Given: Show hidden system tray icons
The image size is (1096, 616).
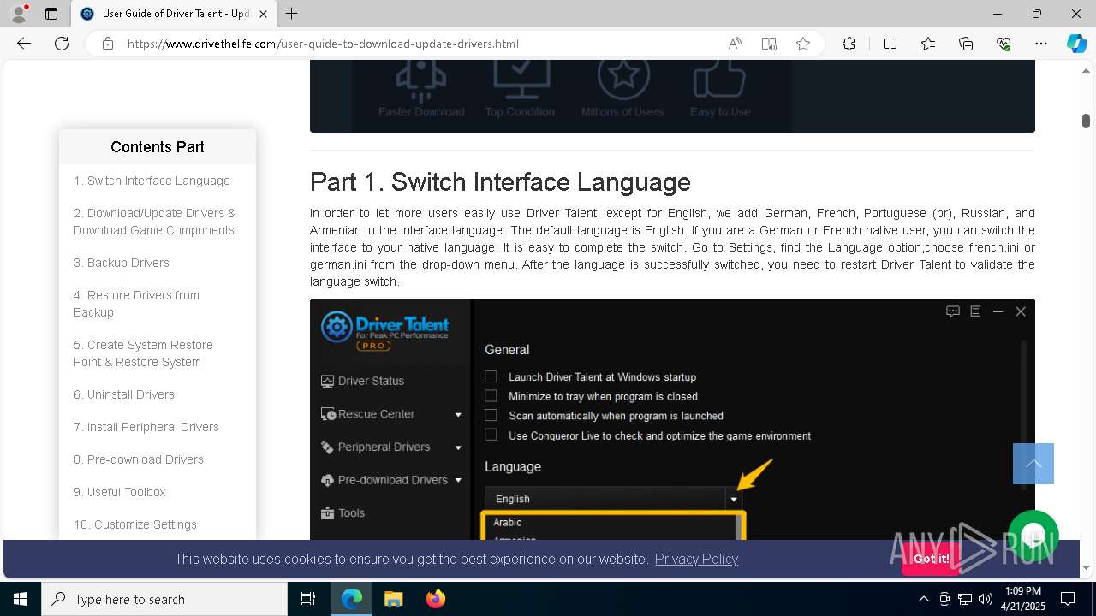Looking at the screenshot, I should (923, 599).
